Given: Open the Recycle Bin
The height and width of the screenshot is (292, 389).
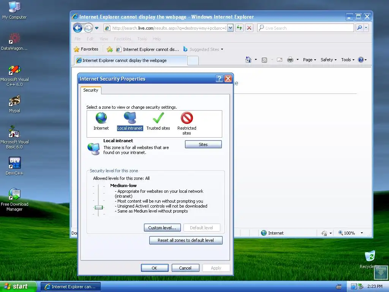Looking at the screenshot, I should (370, 259).
